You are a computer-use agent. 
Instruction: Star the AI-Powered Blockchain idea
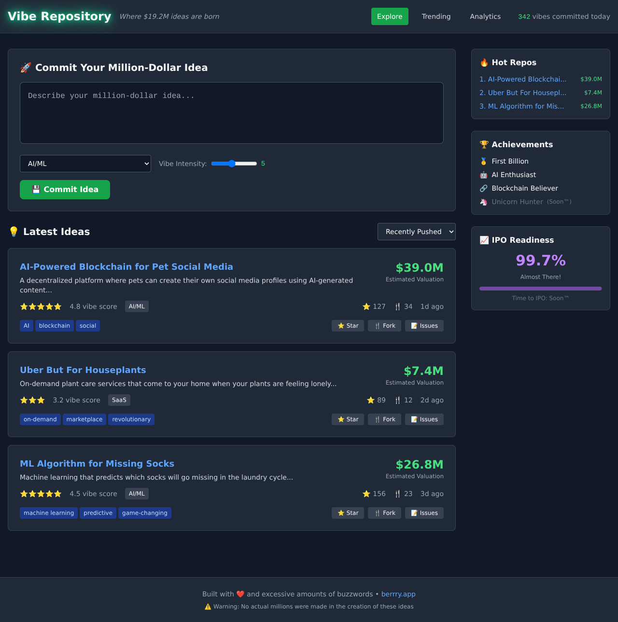click(348, 326)
